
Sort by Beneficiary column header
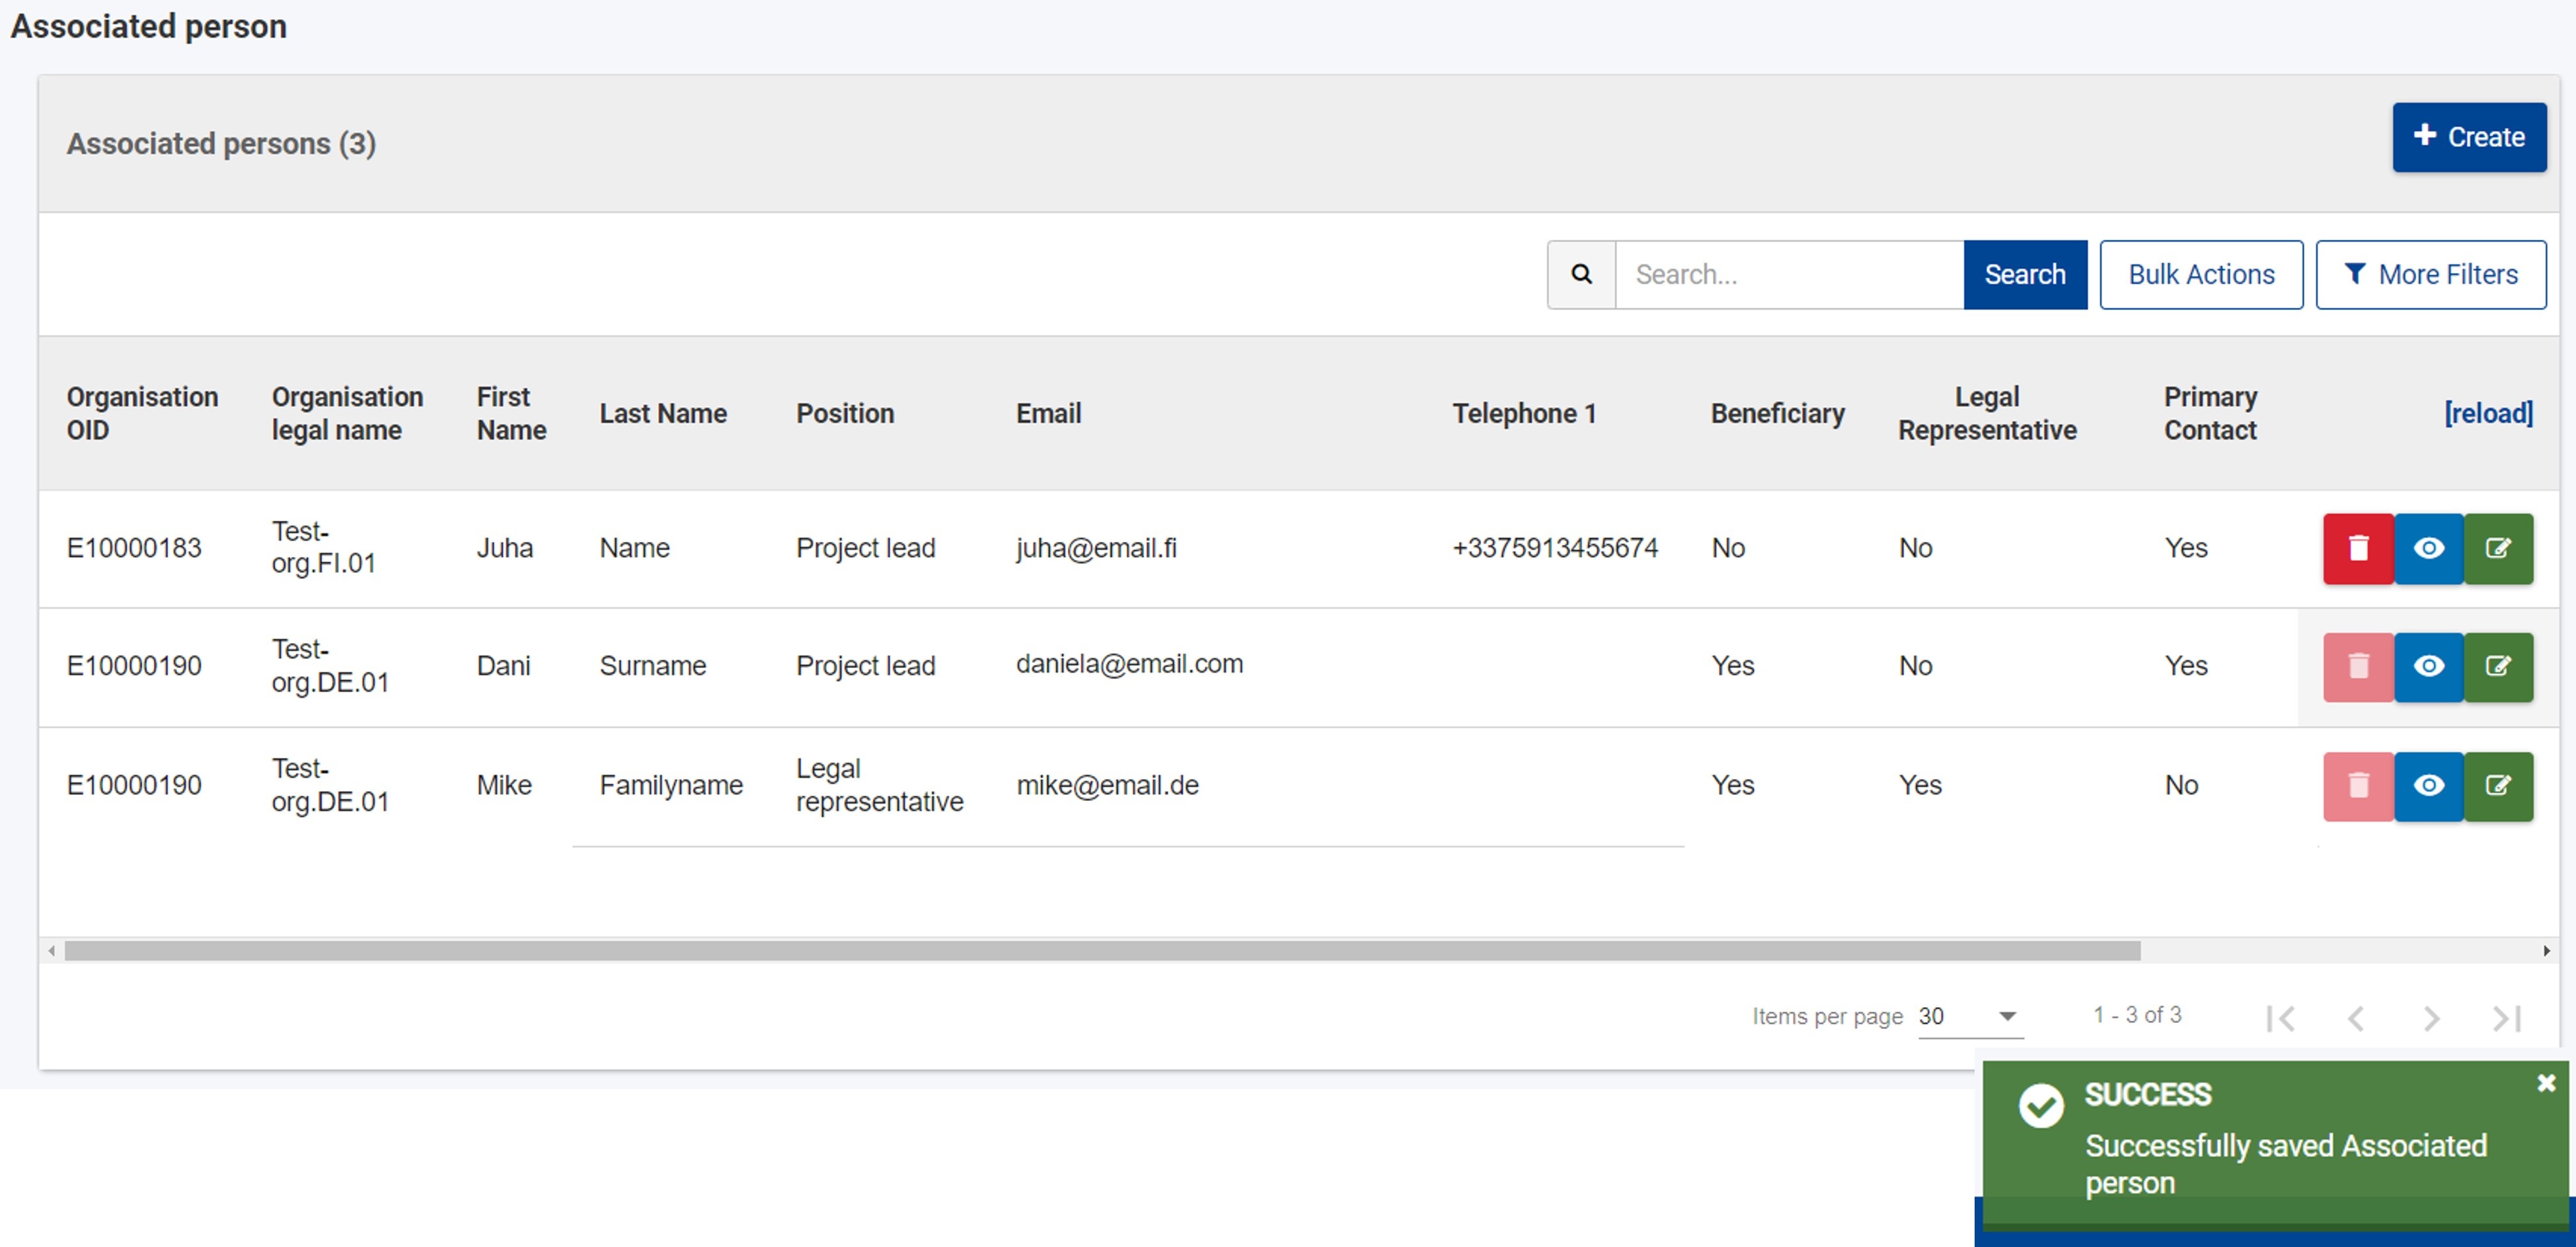(x=1777, y=413)
